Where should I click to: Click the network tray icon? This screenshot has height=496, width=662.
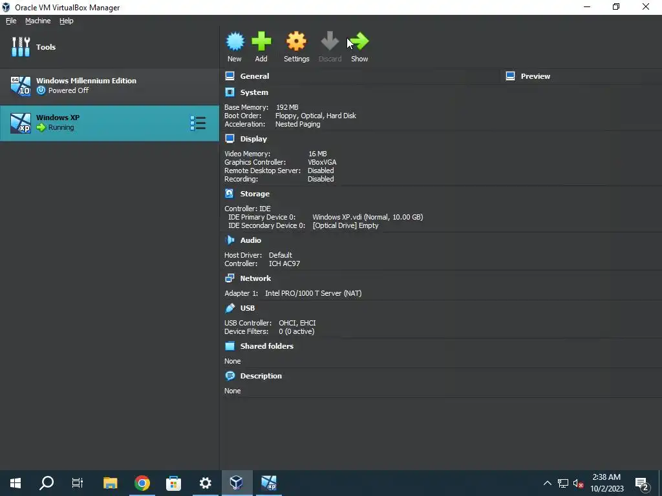pos(563,483)
